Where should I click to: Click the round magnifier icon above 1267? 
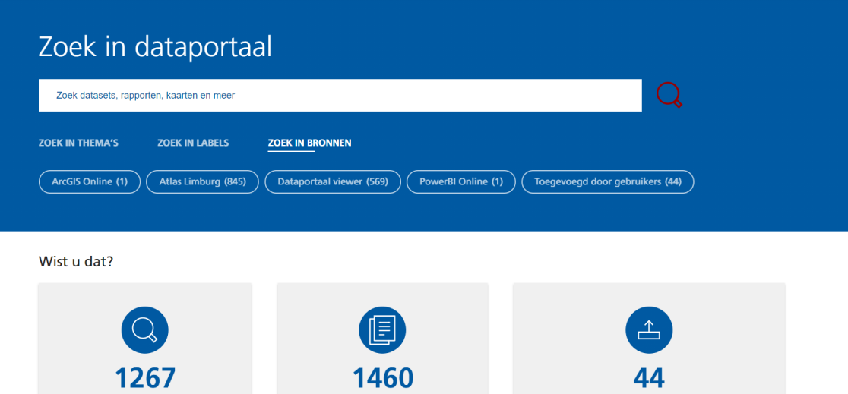tap(144, 329)
